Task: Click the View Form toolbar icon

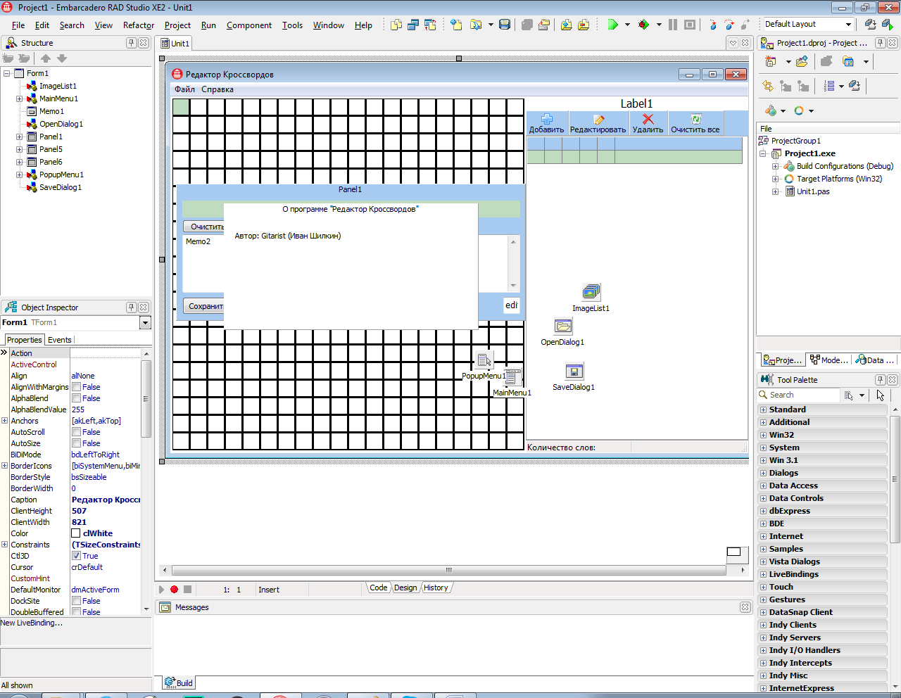Action: [413, 25]
